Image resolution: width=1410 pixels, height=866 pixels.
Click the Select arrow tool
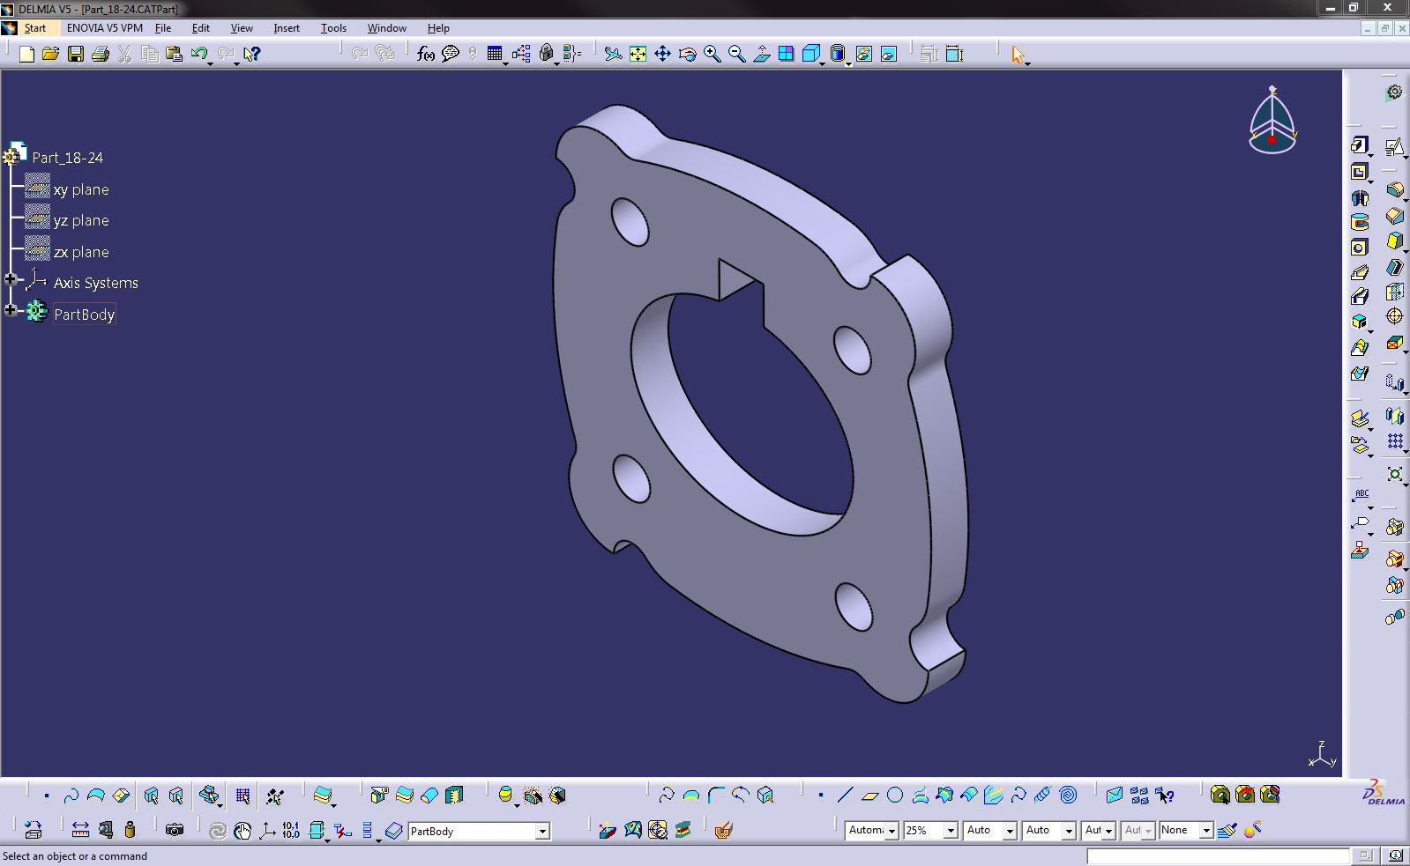point(1018,54)
